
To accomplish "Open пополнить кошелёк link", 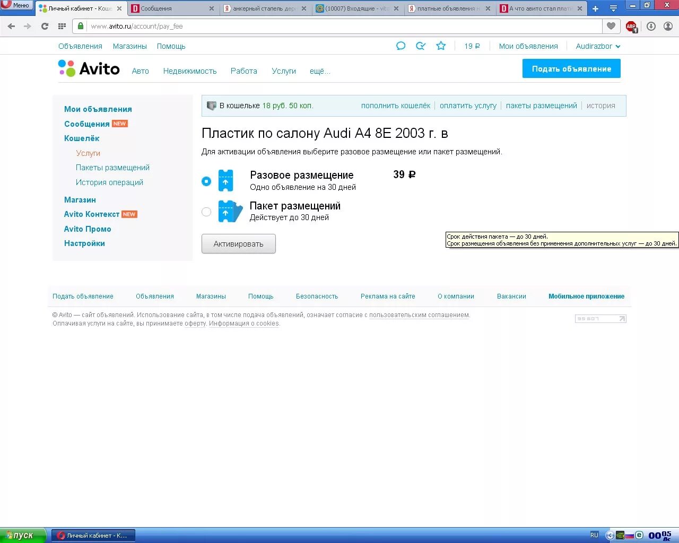I will click(x=396, y=106).
